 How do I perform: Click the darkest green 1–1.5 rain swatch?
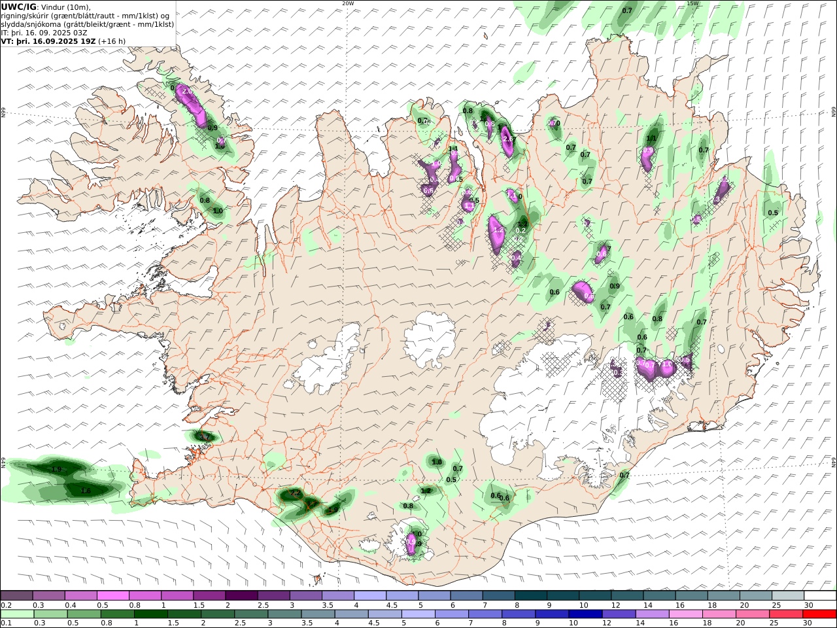point(150,614)
